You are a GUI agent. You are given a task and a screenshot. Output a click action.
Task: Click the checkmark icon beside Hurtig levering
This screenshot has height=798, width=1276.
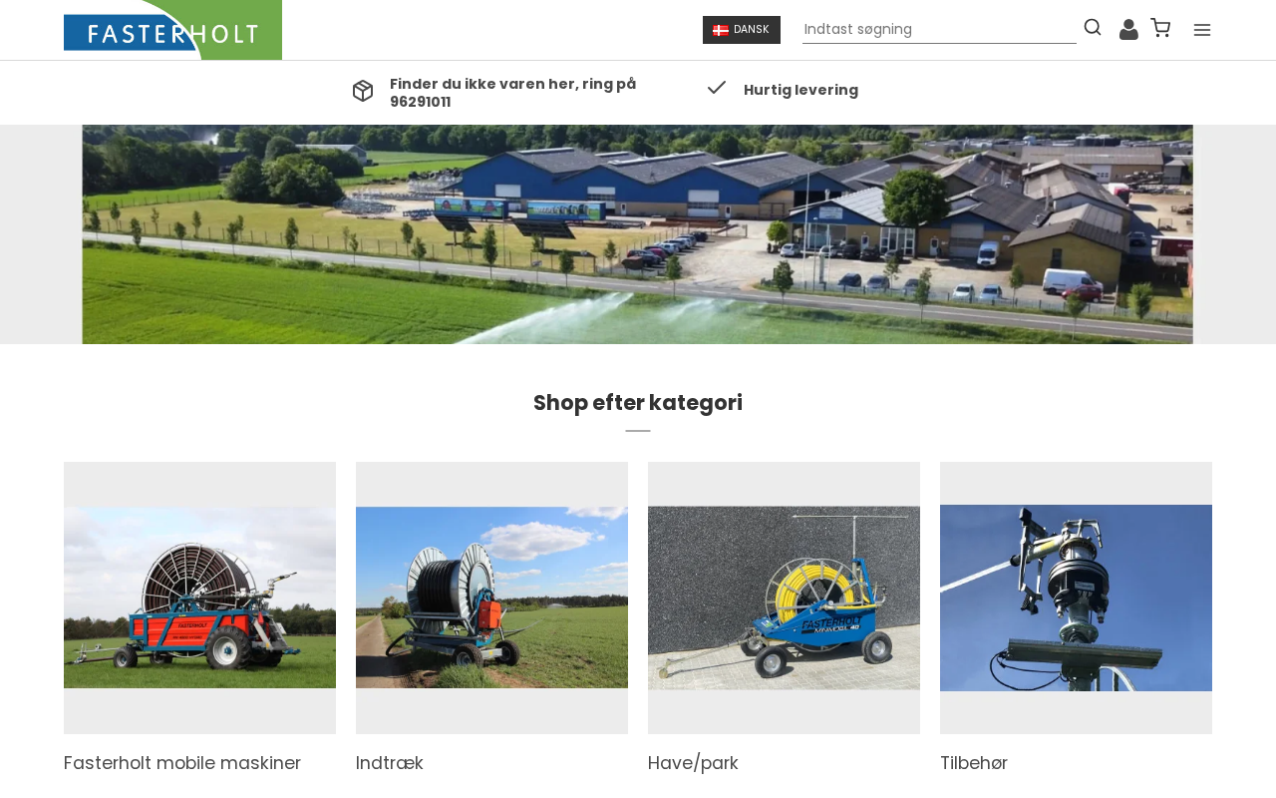pyautogui.click(x=717, y=88)
